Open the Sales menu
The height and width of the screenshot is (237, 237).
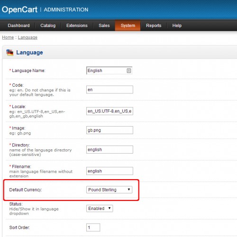click(104, 26)
